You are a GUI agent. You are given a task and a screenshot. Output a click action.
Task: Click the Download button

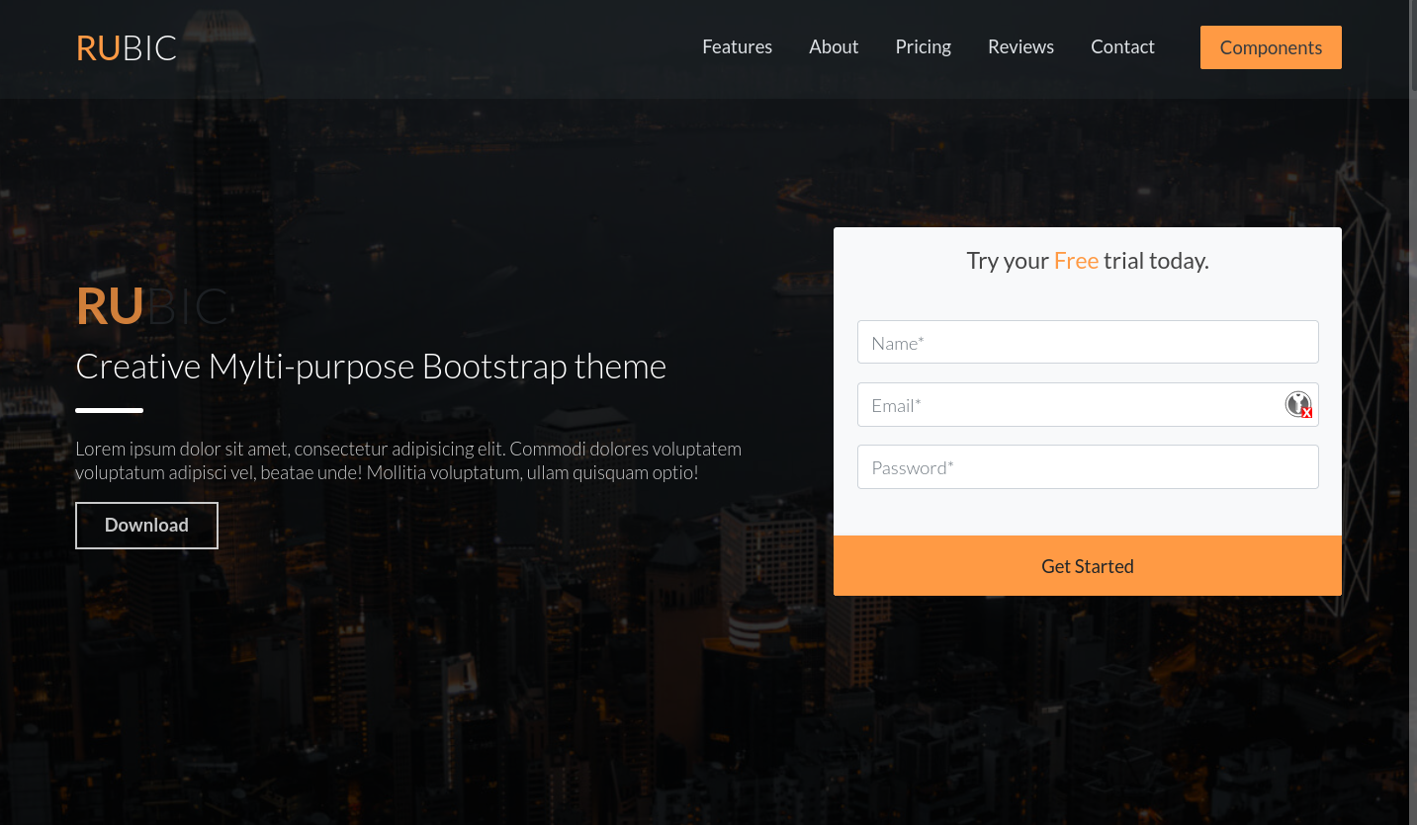point(146,526)
